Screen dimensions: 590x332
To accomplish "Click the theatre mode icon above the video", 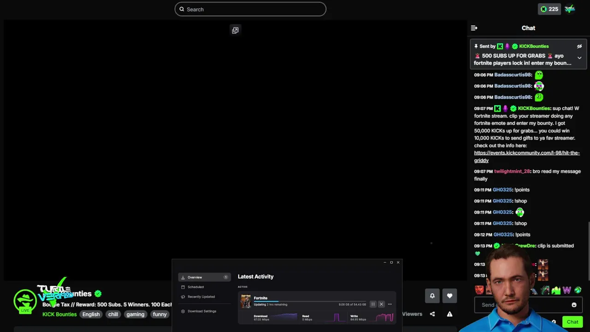I will click(x=235, y=30).
